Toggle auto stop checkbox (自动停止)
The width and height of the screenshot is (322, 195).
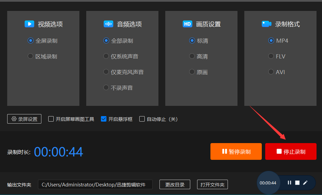pos(142,119)
